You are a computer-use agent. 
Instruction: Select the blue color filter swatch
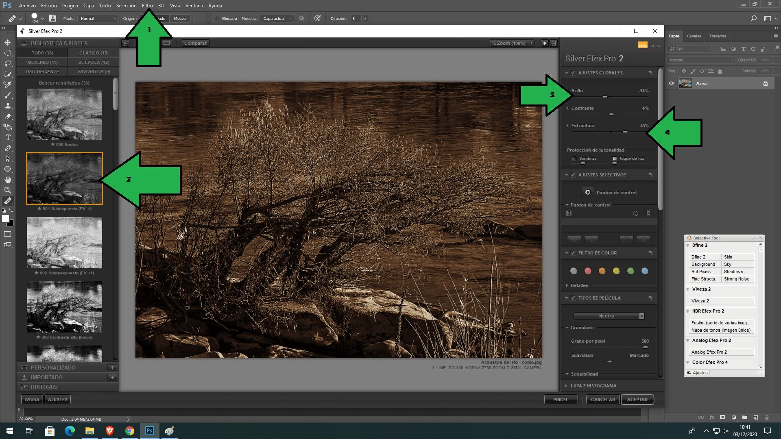[645, 271]
